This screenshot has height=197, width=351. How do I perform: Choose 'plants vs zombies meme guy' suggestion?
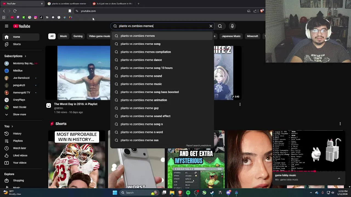162,108
